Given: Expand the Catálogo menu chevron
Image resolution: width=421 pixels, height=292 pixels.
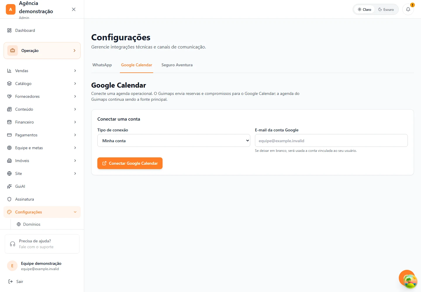Looking at the screenshot, I should click(75, 84).
